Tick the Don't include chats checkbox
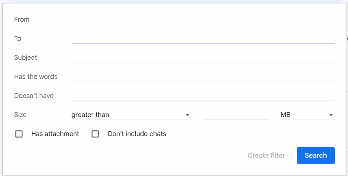 (x=95, y=134)
